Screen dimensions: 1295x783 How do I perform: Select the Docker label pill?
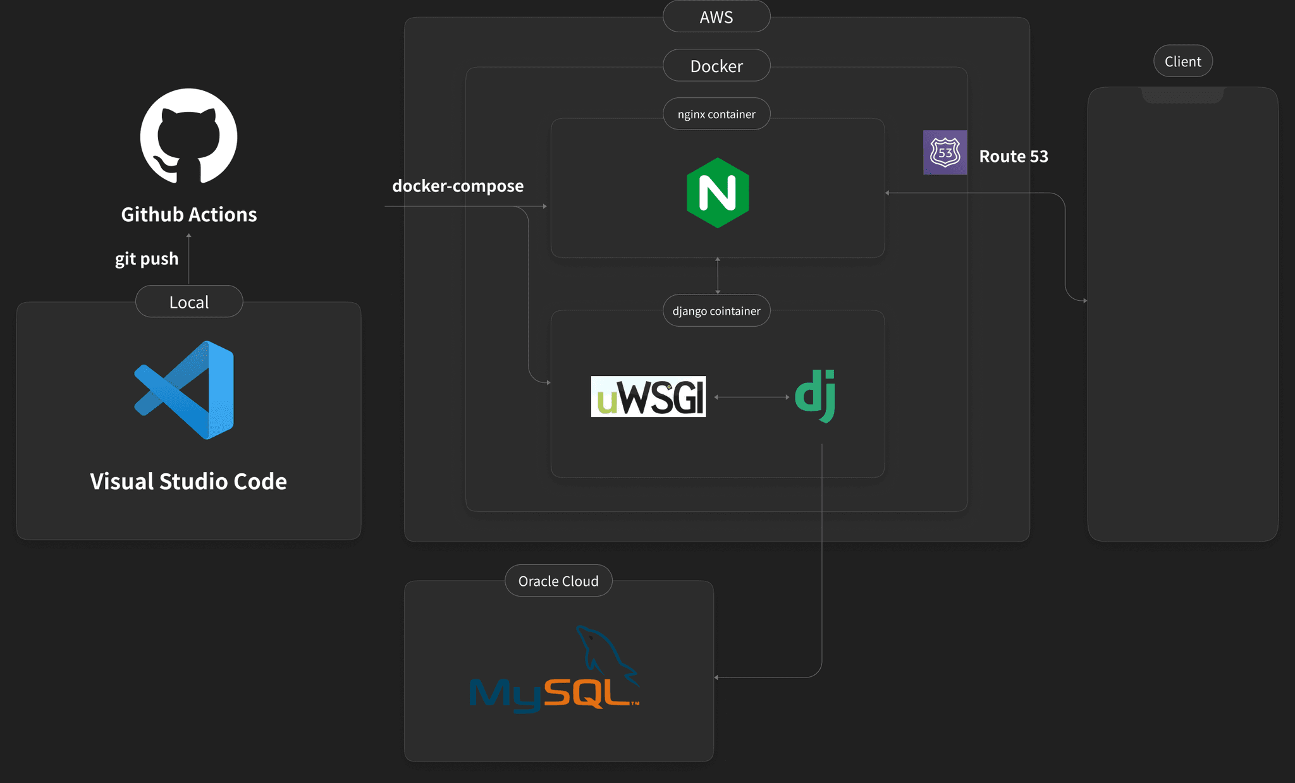716,66
